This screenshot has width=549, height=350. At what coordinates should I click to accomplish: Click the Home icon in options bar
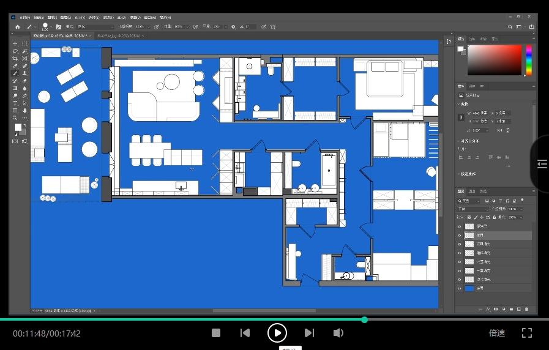coord(17,27)
